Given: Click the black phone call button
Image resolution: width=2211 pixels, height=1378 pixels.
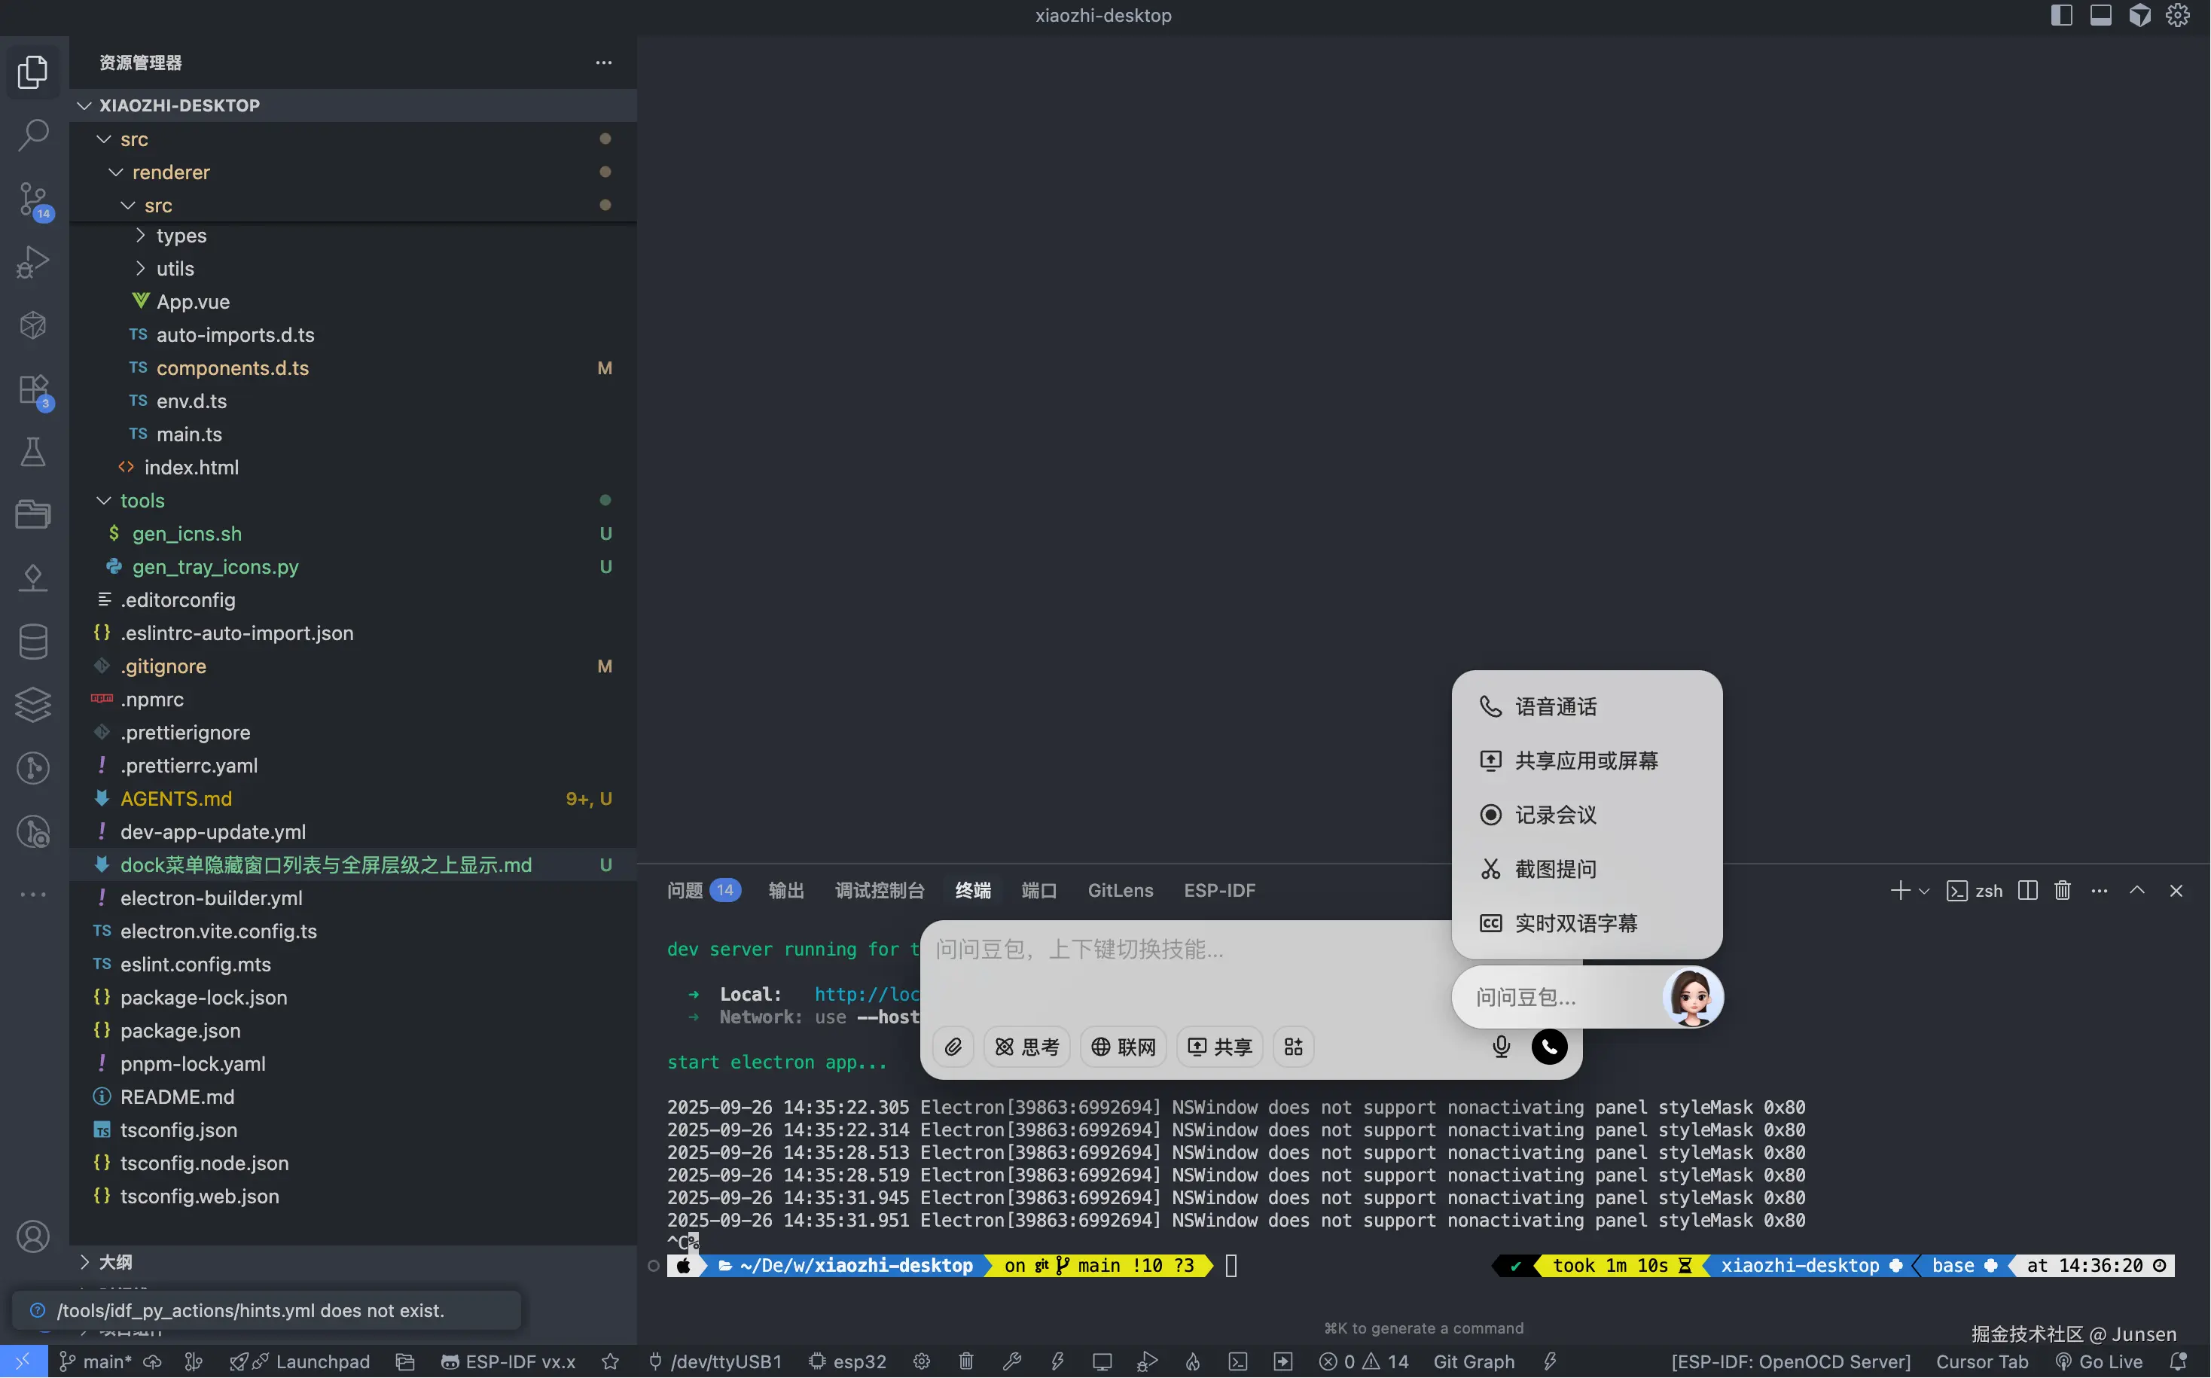Looking at the screenshot, I should tap(1549, 1046).
